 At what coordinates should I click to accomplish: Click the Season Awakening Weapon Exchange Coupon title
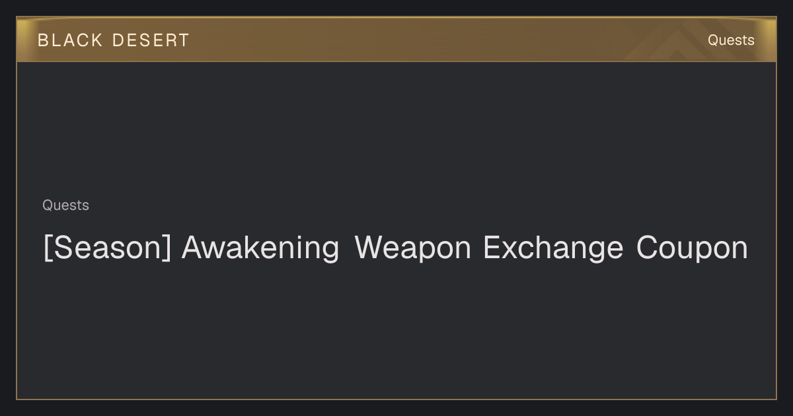[x=395, y=249]
